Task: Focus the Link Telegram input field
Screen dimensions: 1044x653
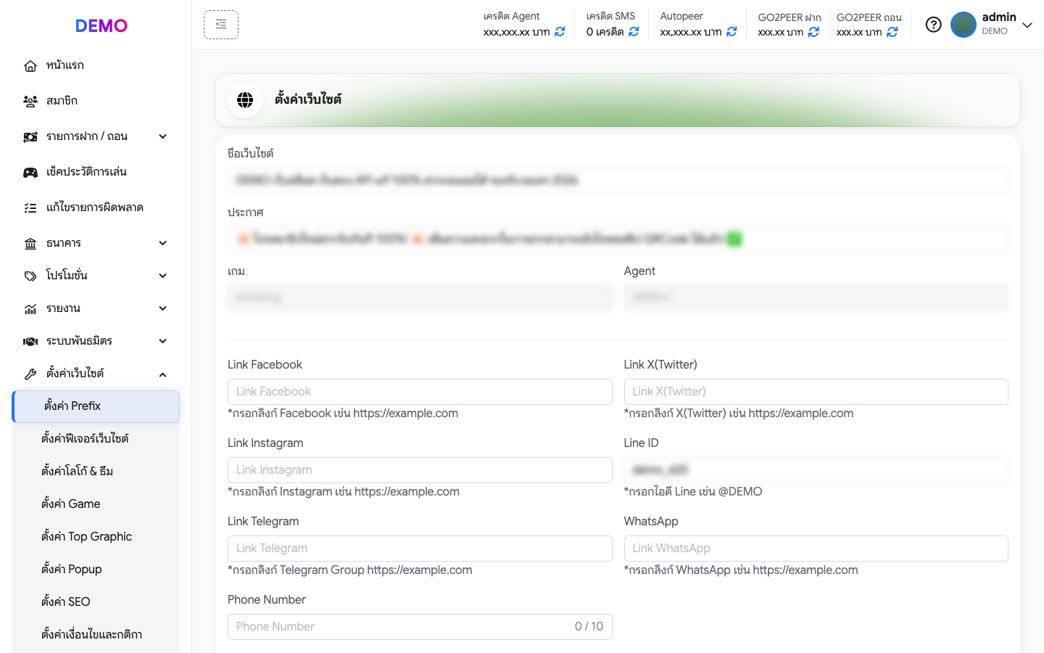Action: 420,549
